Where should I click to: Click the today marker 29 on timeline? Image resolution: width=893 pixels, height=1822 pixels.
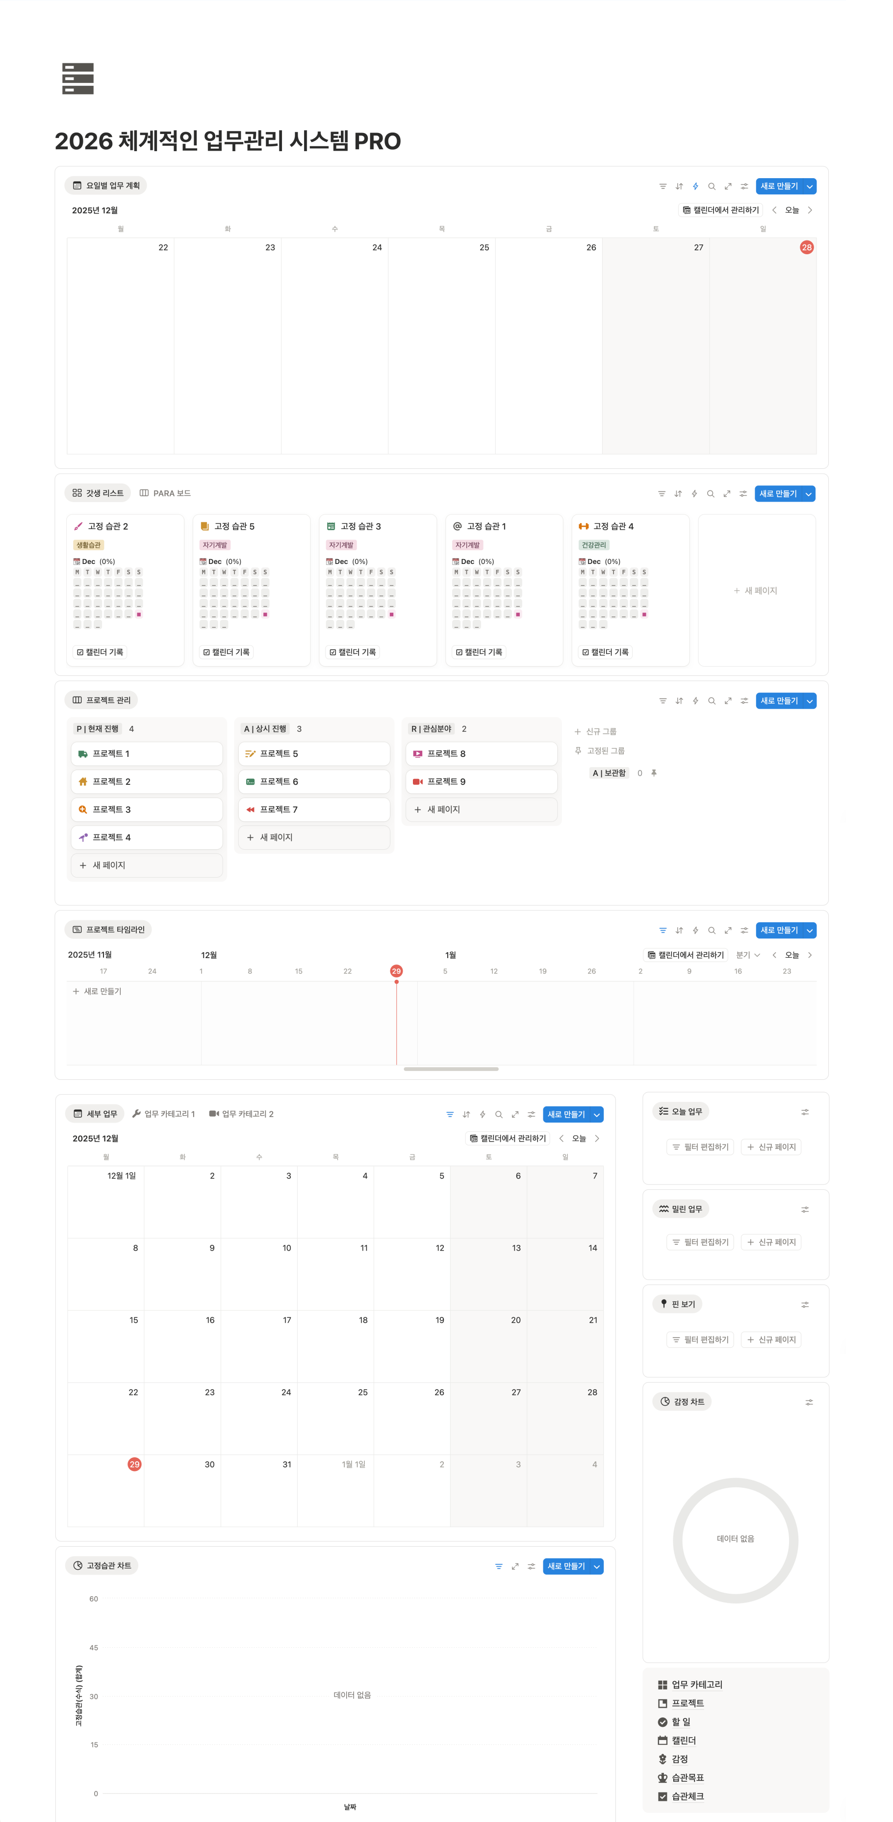(396, 971)
